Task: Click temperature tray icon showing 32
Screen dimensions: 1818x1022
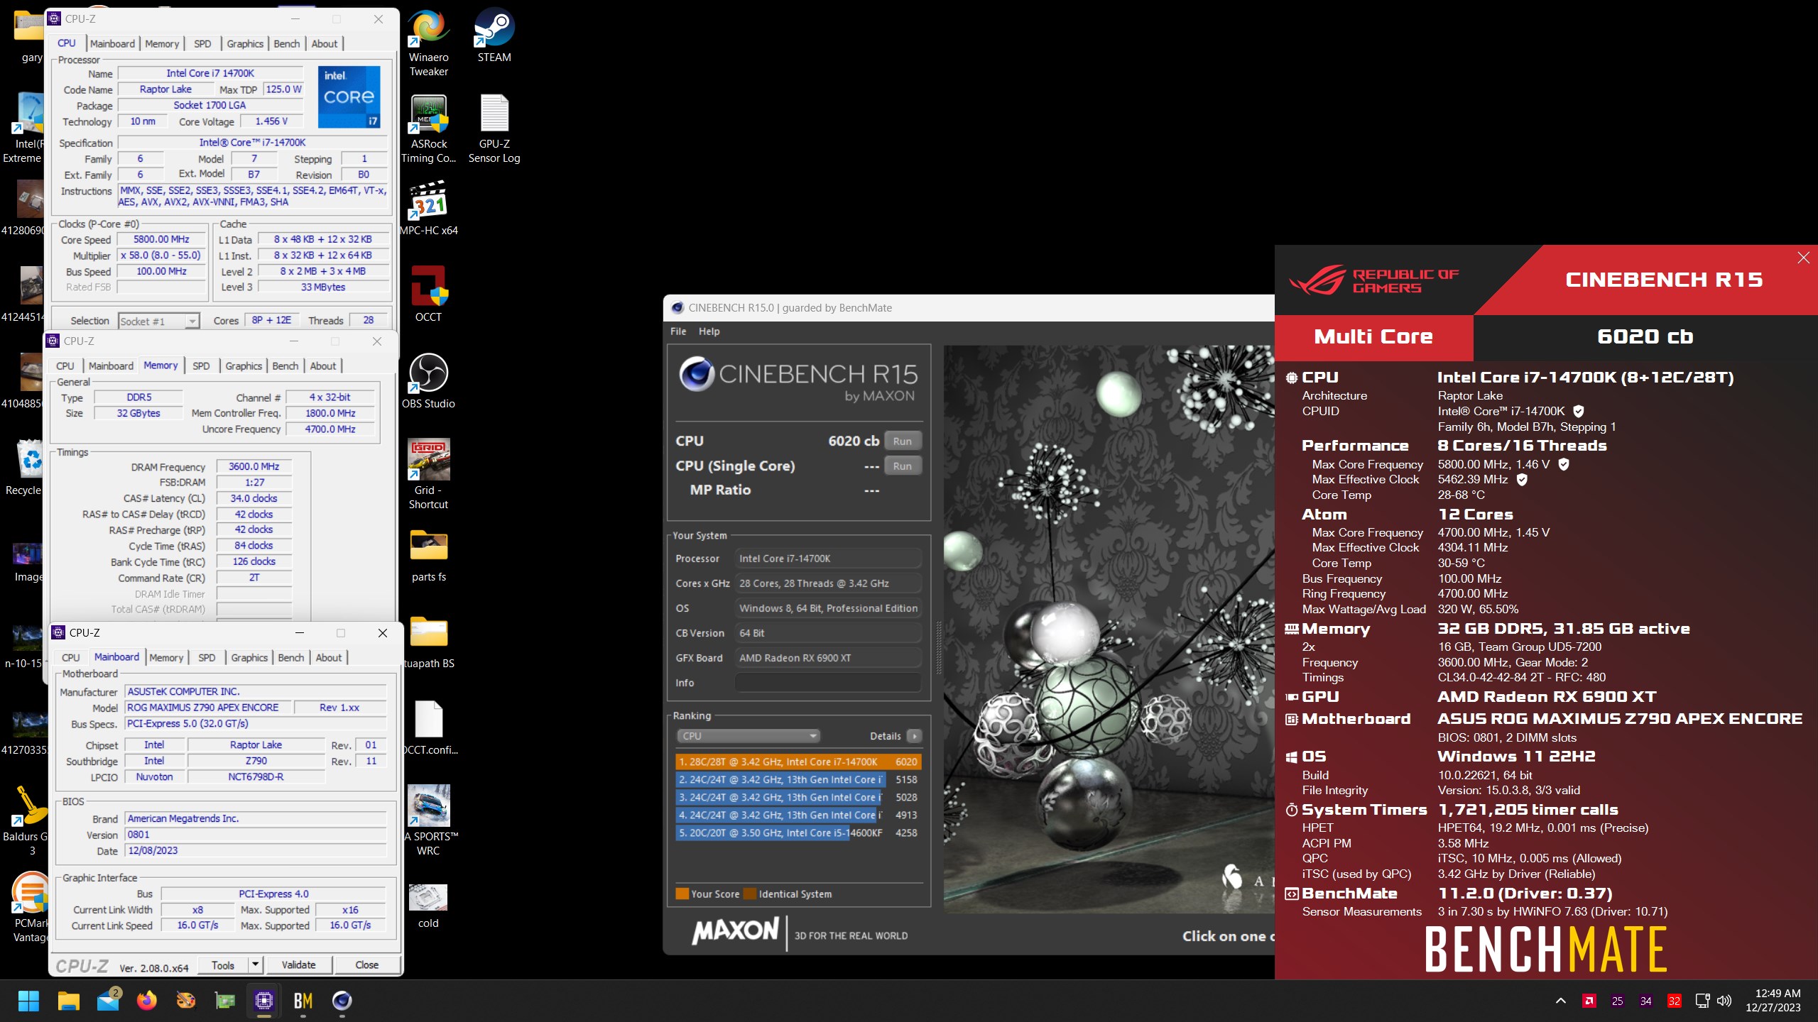Action: tap(1675, 1001)
